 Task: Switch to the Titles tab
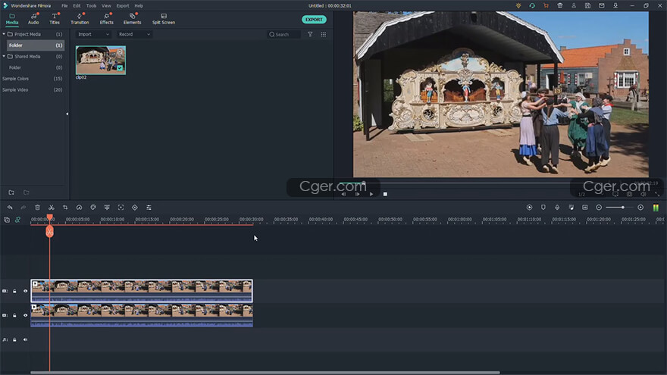pyautogui.click(x=55, y=19)
